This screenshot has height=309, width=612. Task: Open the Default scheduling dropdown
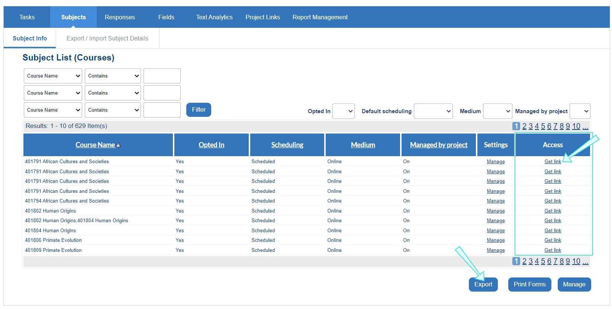pyautogui.click(x=433, y=111)
